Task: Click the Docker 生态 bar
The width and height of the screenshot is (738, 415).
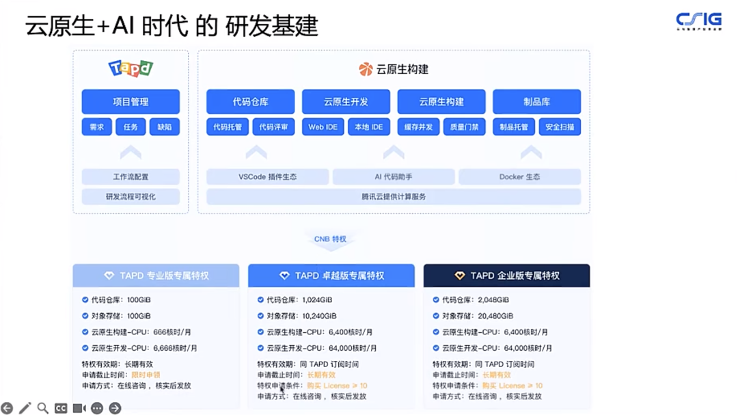Action: [x=519, y=176]
